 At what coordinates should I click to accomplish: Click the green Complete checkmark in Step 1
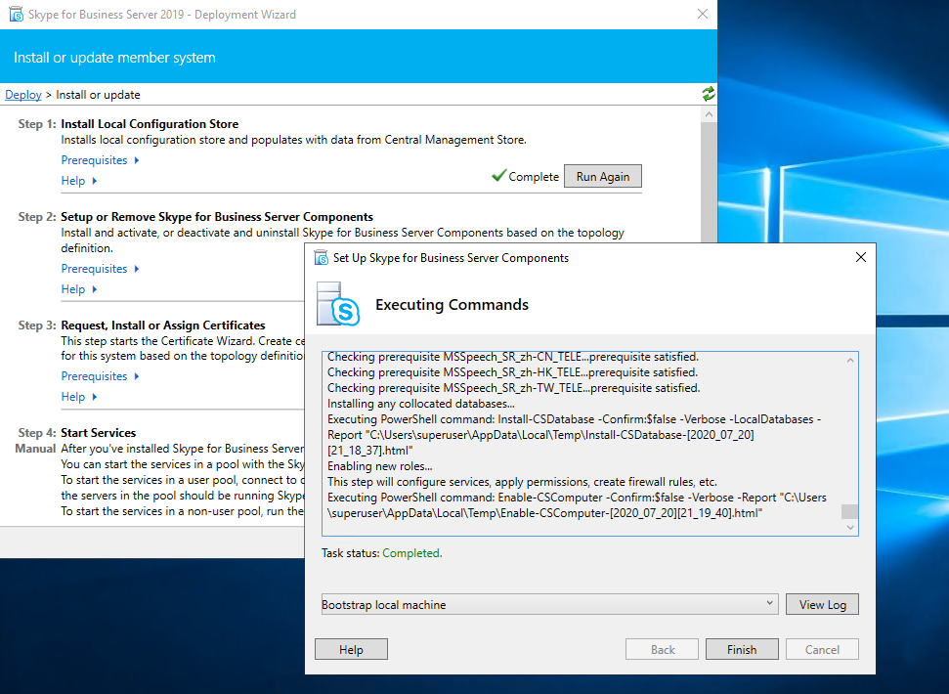[498, 176]
